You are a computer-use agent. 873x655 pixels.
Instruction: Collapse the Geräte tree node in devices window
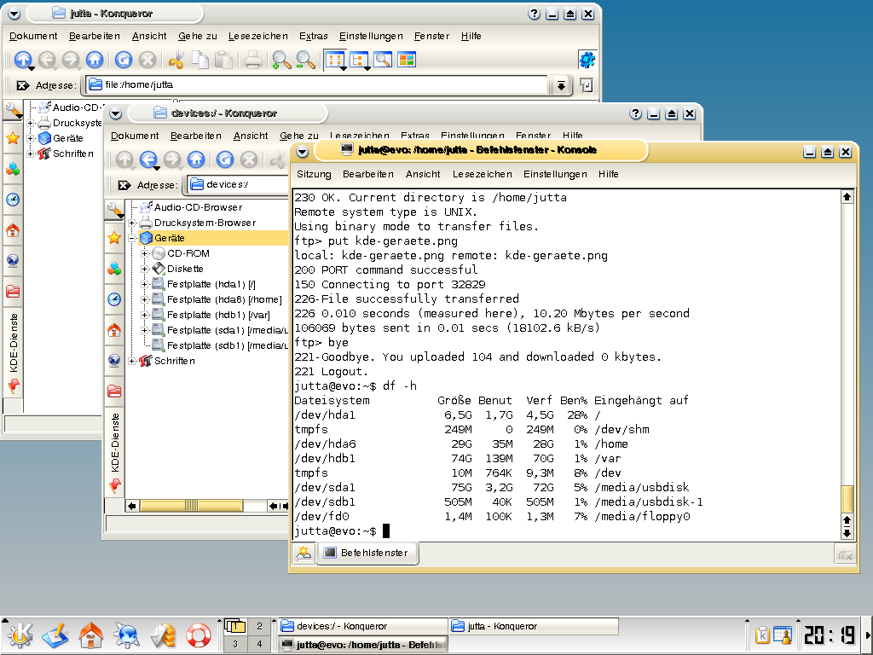(x=132, y=239)
